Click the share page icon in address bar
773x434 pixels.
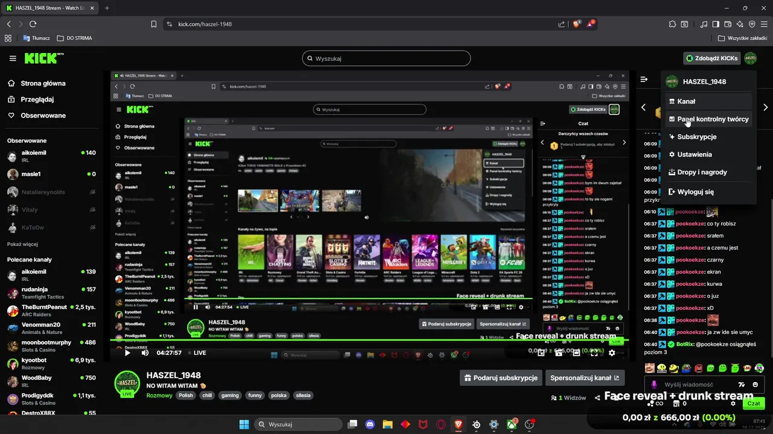(562, 24)
